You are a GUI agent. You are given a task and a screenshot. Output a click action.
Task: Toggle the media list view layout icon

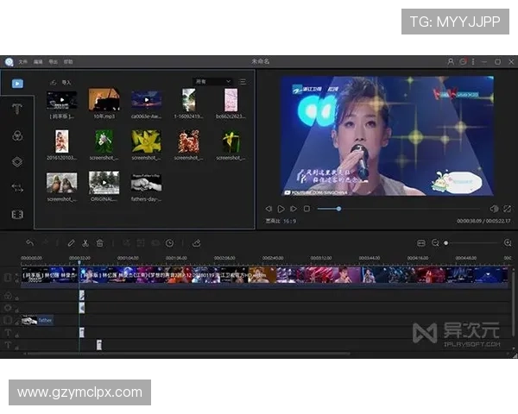click(243, 82)
